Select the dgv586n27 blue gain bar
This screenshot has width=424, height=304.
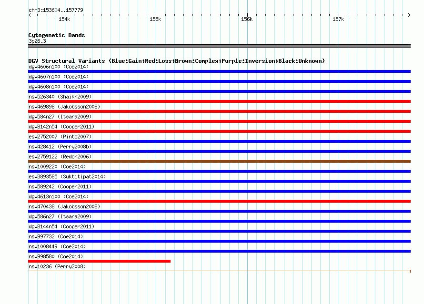(219, 221)
